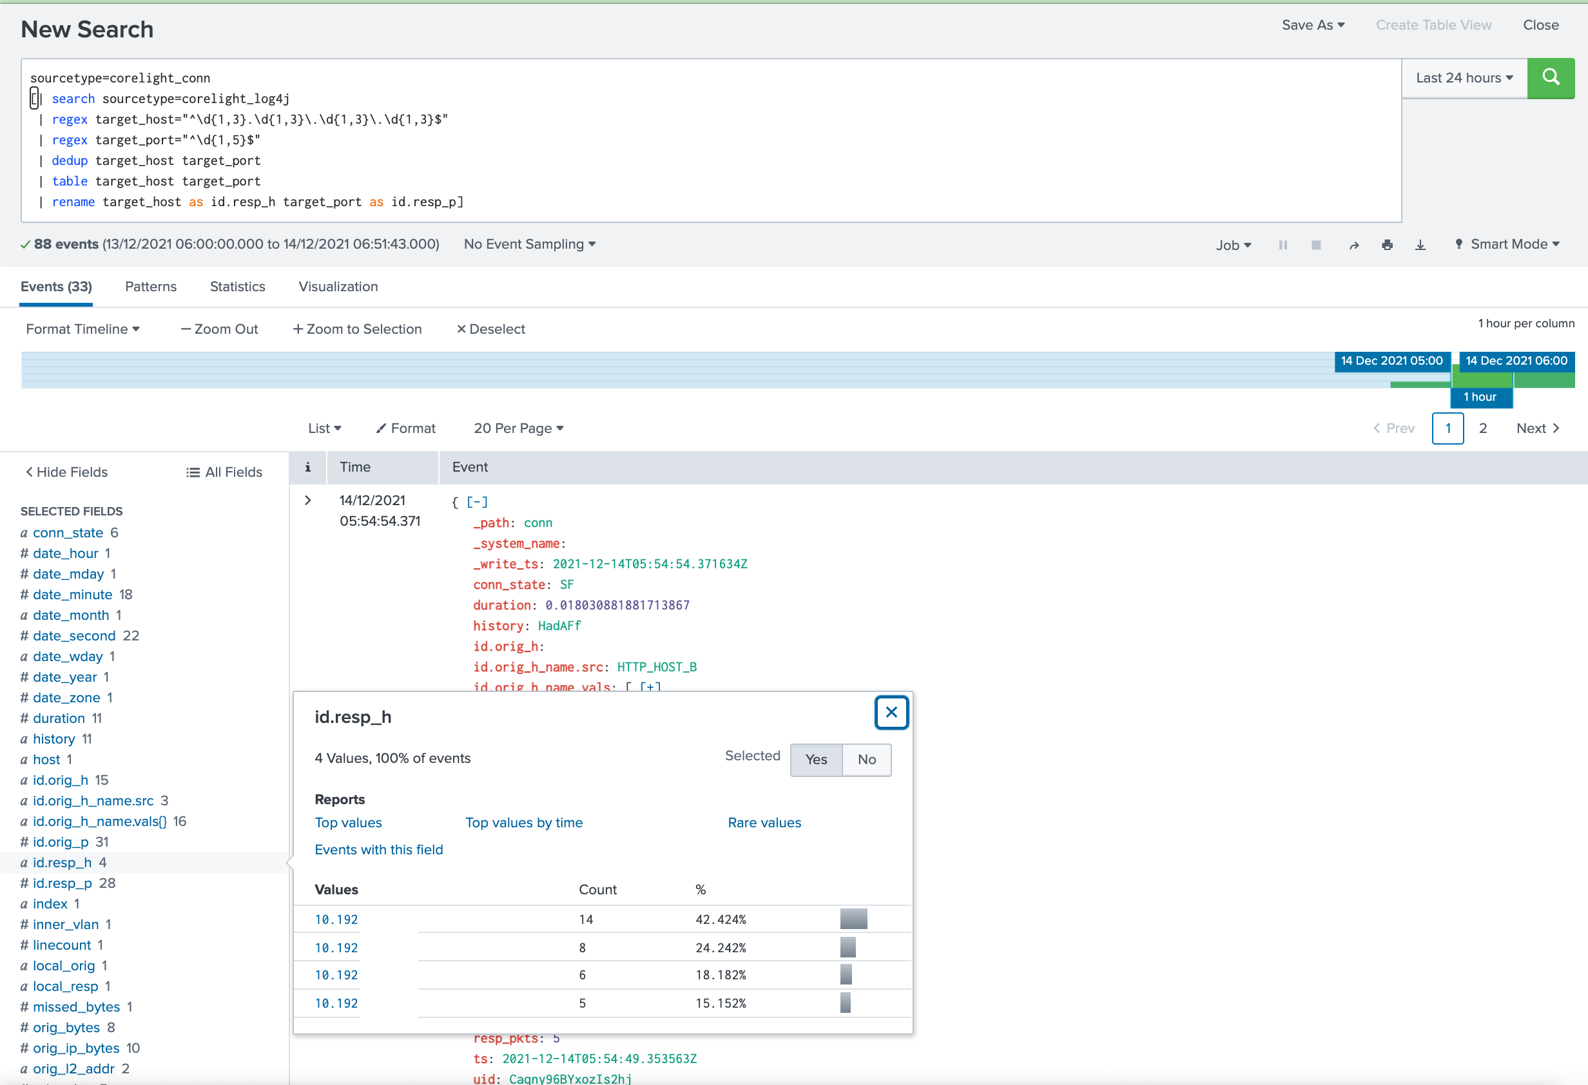Pause the running search job

click(1283, 245)
